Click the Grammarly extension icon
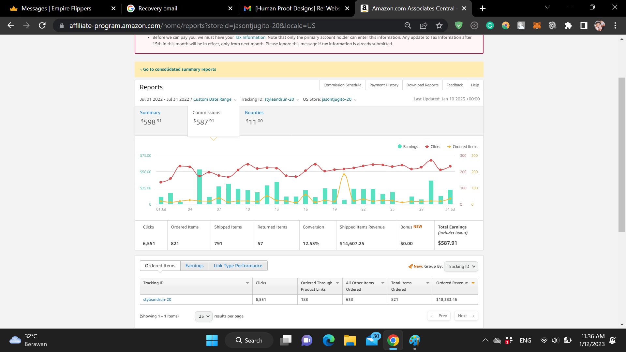Image resolution: width=626 pixels, height=352 pixels. 490,25
